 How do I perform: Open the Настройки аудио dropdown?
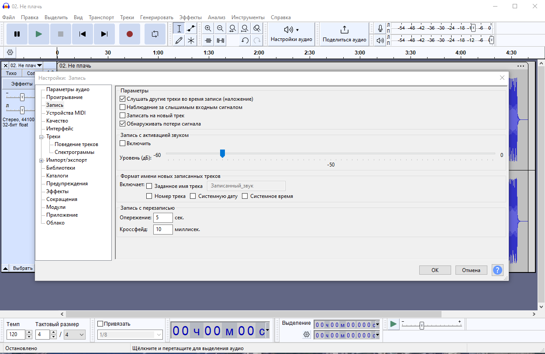pyautogui.click(x=291, y=34)
